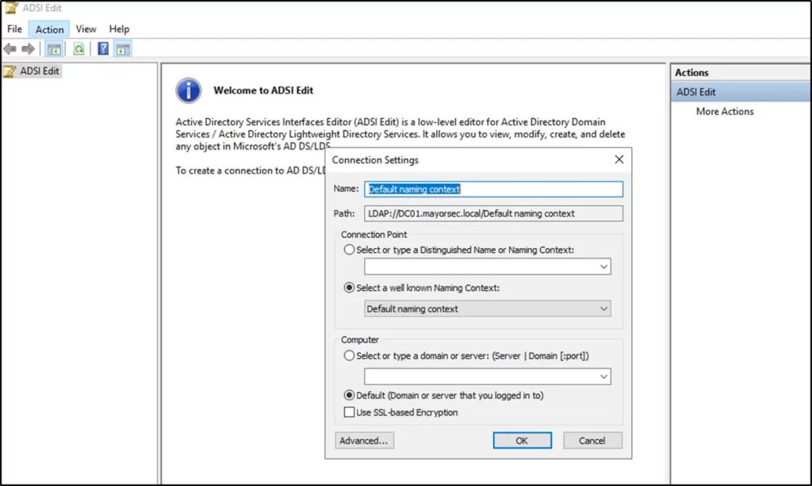Toggle the Show/Hide Console Tree icon
Screen dimensions: 812x486
point(54,49)
